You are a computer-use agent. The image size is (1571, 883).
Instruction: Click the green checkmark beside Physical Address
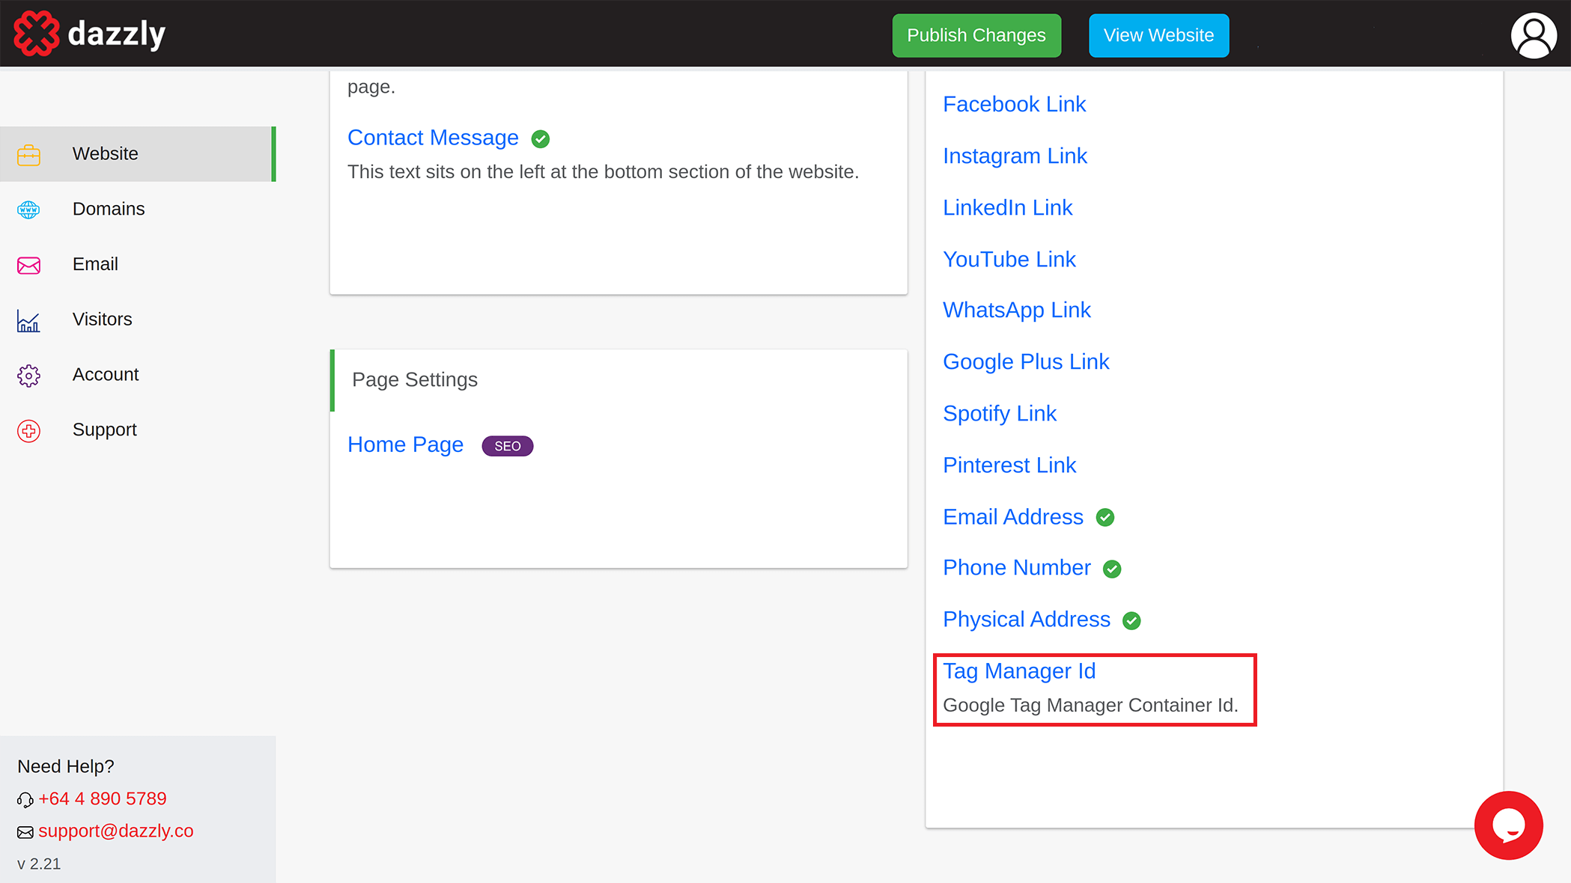tap(1131, 621)
